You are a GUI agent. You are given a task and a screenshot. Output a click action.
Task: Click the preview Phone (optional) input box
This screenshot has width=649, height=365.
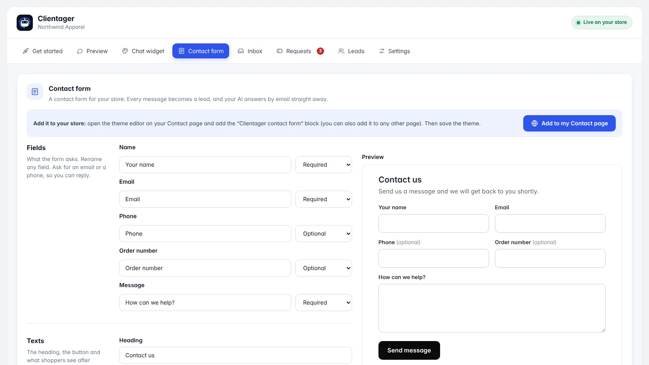434,258
